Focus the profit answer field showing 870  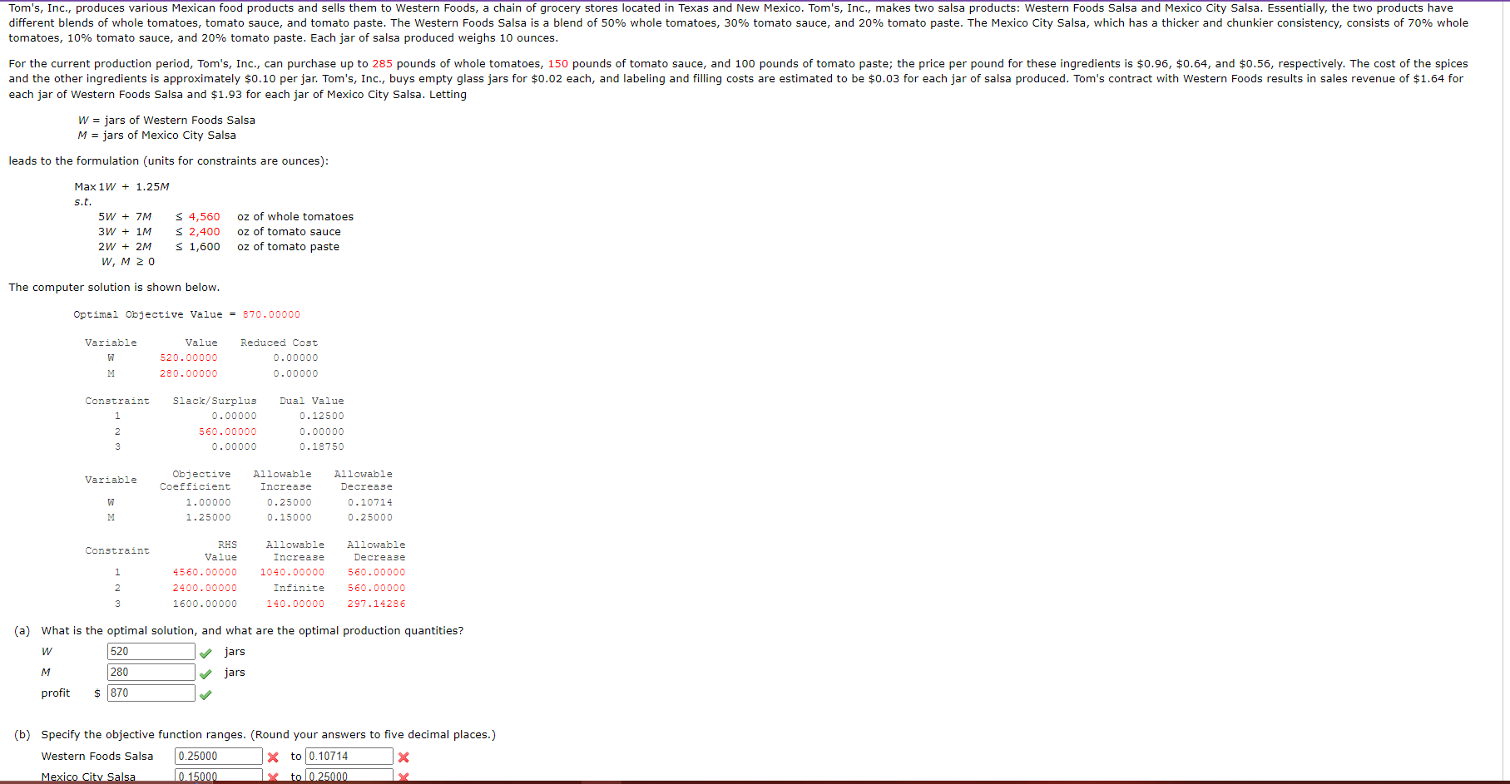click(151, 693)
